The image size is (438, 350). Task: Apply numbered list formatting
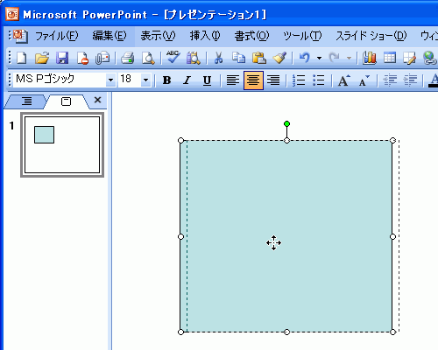(299, 80)
